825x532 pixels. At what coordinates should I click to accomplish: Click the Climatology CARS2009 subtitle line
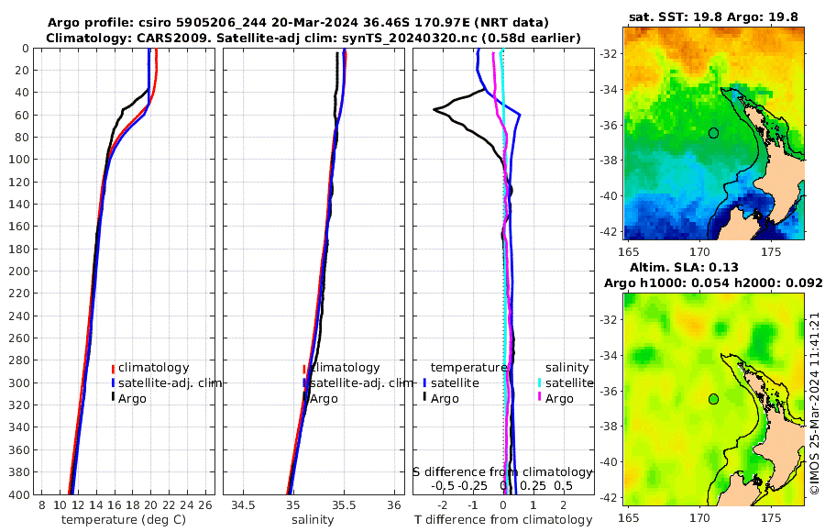pyautogui.click(x=313, y=38)
